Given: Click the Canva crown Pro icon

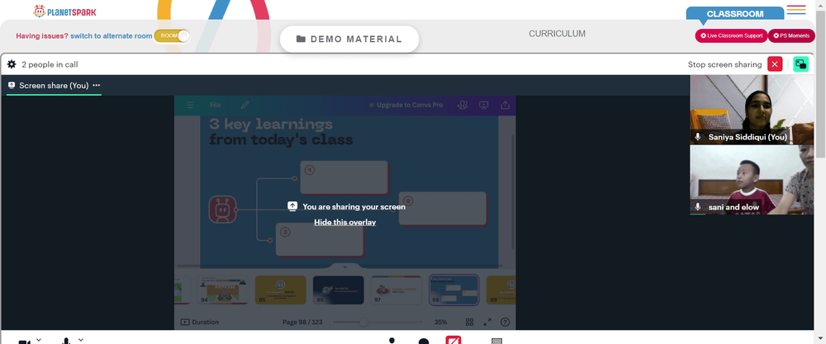Looking at the screenshot, I should (372, 106).
